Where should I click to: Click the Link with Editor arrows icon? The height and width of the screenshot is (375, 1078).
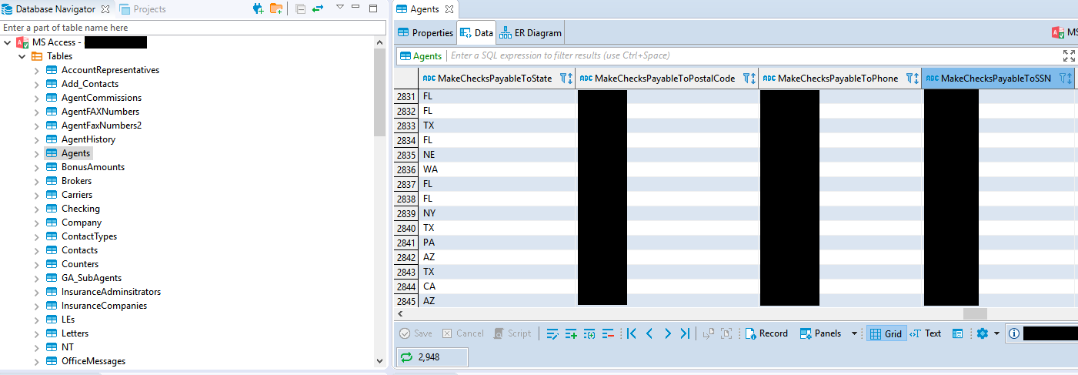(317, 9)
